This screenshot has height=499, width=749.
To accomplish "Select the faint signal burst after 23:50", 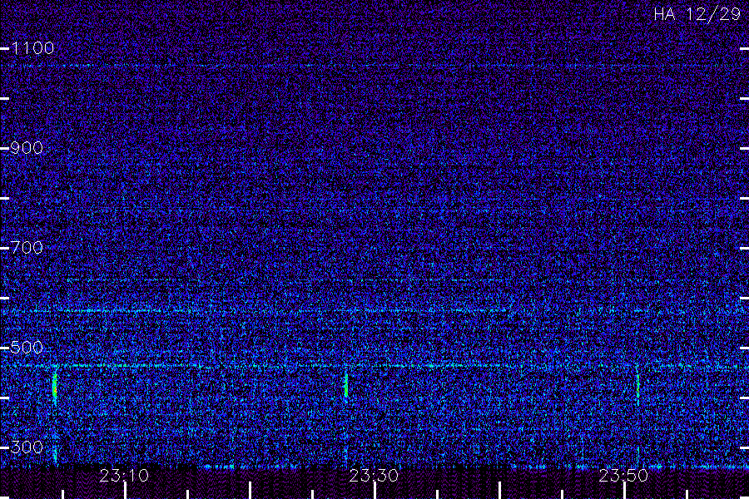I will pos(638,386).
